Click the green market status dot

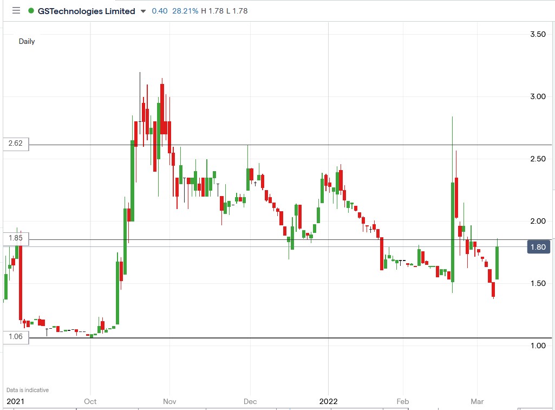(31, 11)
